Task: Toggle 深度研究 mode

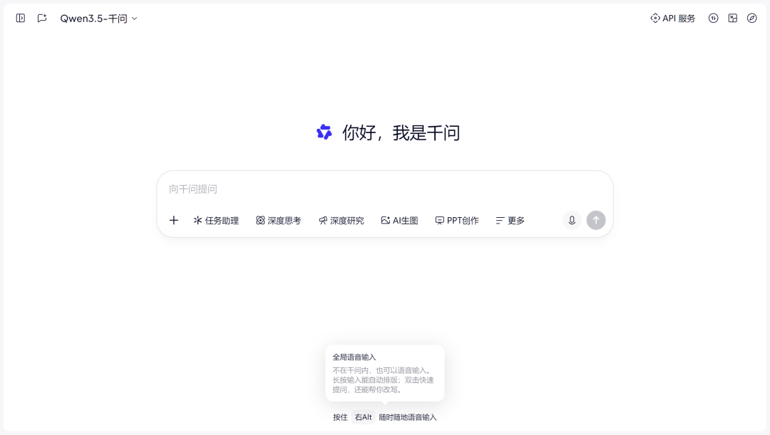Action: pyautogui.click(x=342, y=221)
